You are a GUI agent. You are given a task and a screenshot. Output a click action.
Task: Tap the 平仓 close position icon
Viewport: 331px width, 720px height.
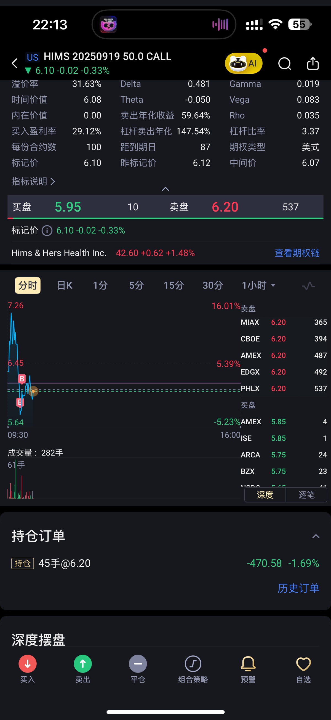coord(138,664)
